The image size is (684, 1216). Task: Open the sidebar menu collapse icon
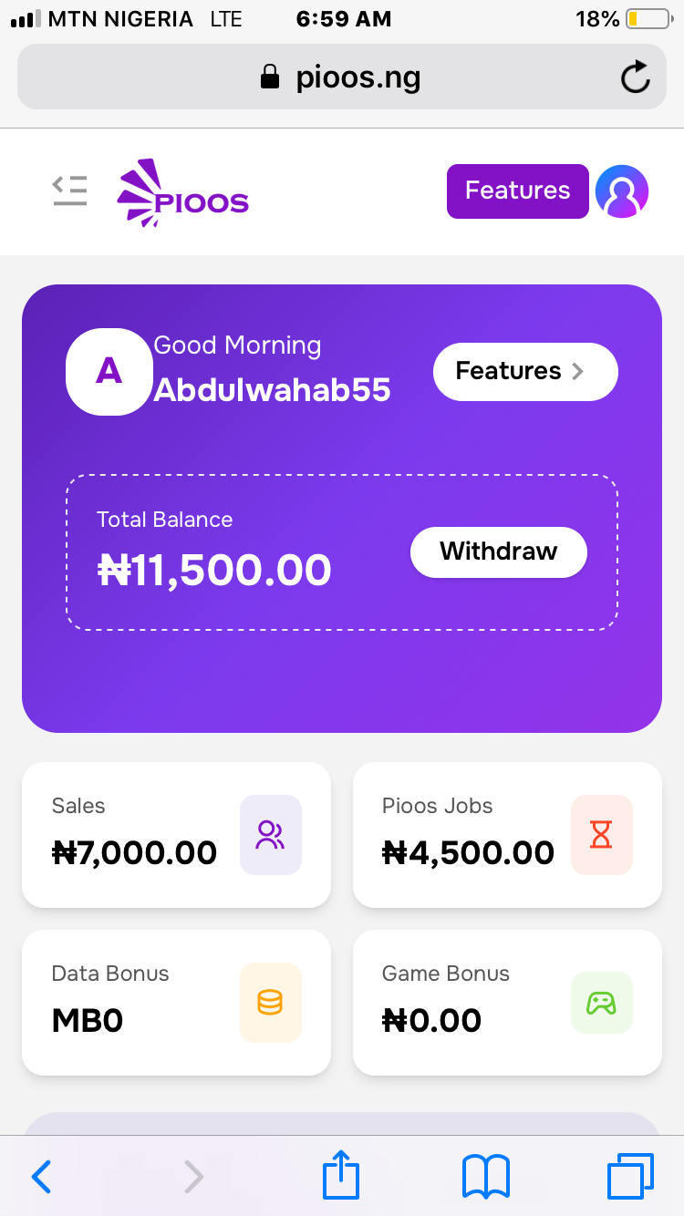[x=70, y=191]
